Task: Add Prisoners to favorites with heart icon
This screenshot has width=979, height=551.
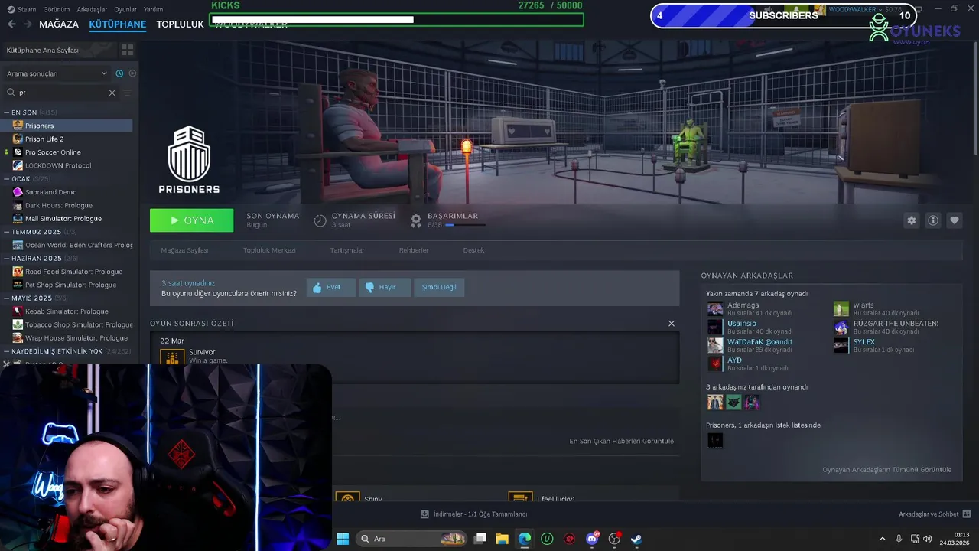Action: (x=954, y=220)
